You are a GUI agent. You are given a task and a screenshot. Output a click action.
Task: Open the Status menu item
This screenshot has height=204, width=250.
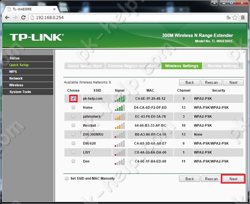pyautogui.click(x=28, y=58)
